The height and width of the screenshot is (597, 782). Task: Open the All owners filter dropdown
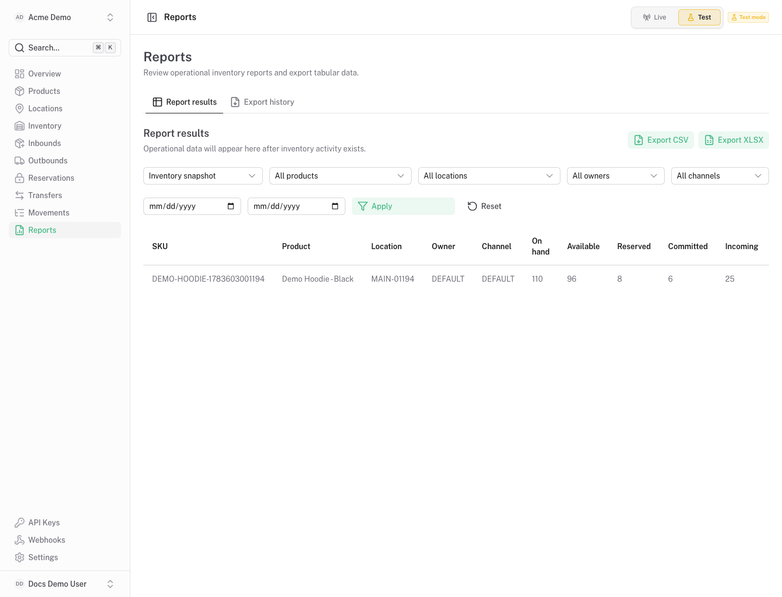click(616, 176)
